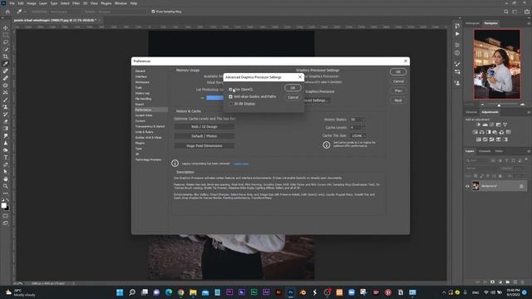Image resolution: width=532 pixels, height=299 pixels.
Task: Open Blender from taskbar
Action: click(303, 292)
